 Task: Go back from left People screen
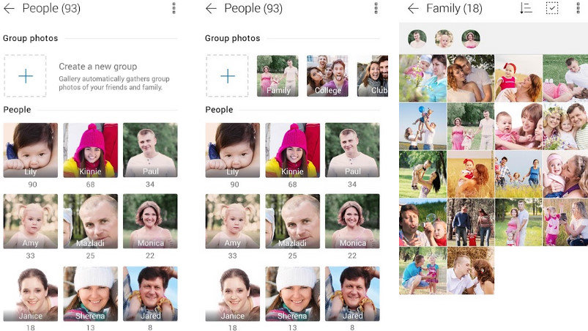[9, 9]
